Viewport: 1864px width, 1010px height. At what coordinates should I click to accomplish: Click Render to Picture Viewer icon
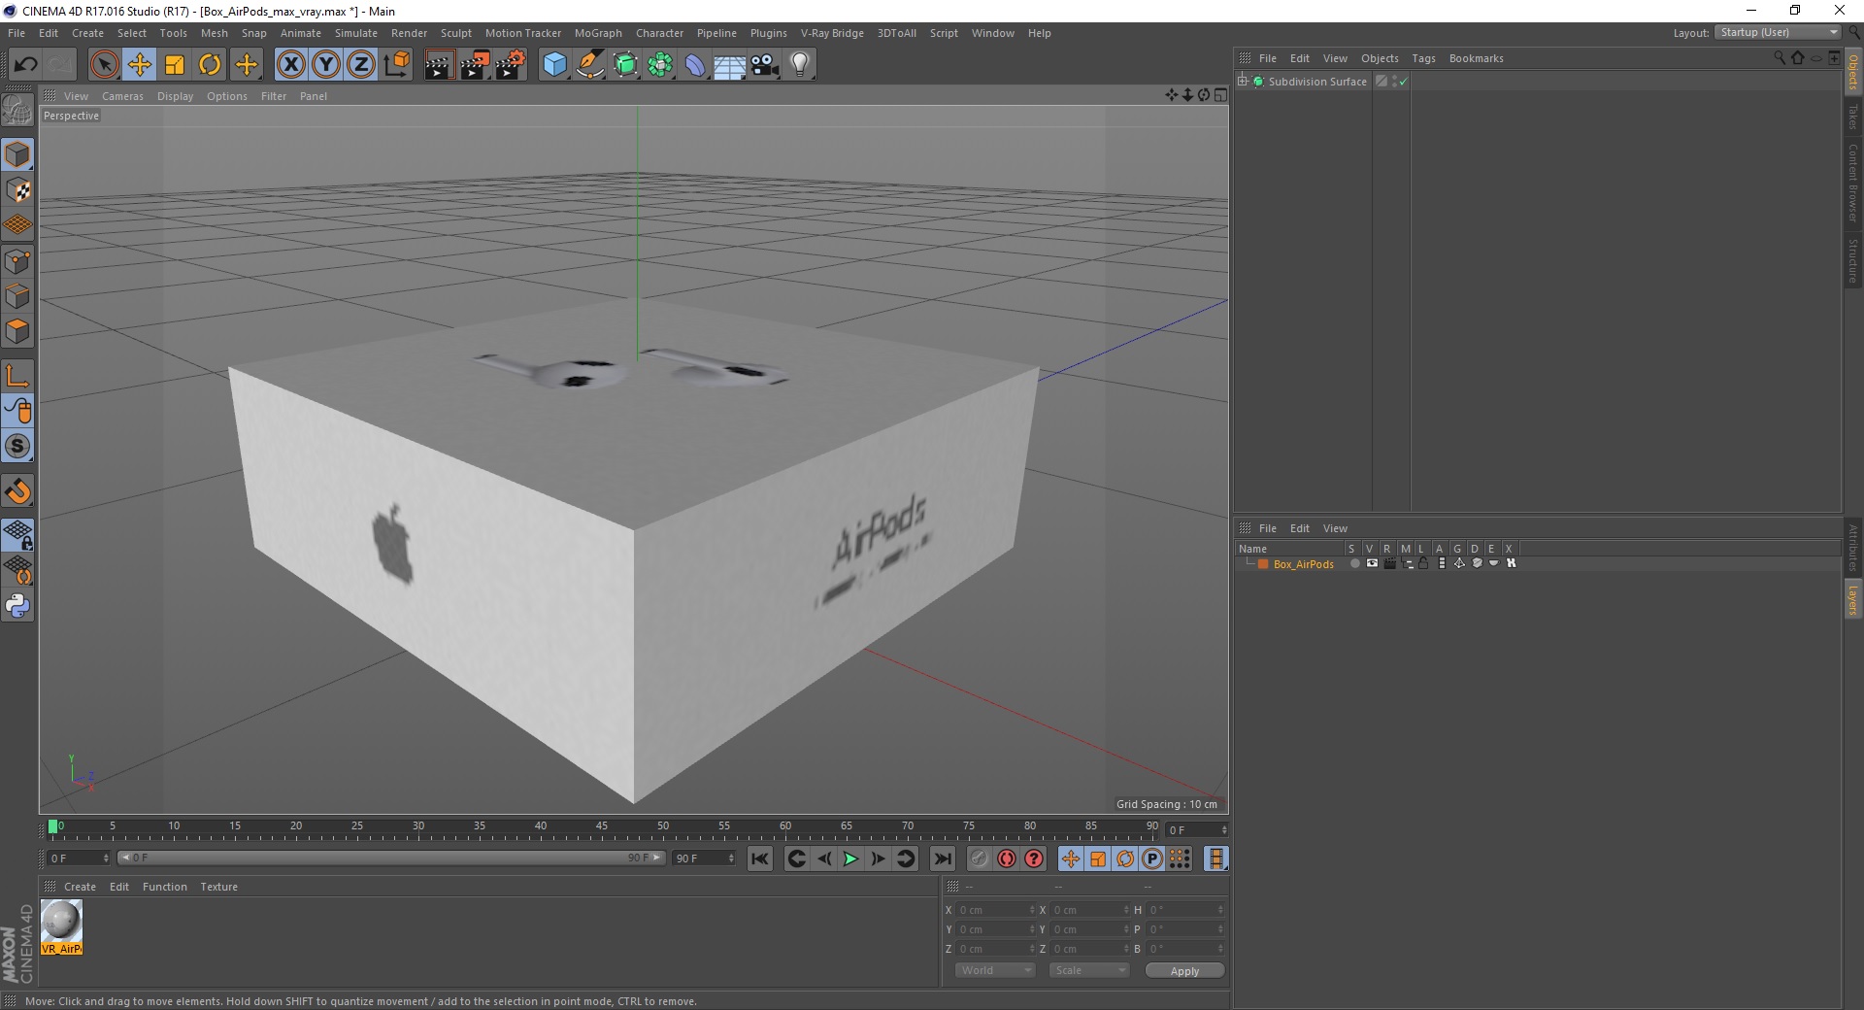[475, 65]
